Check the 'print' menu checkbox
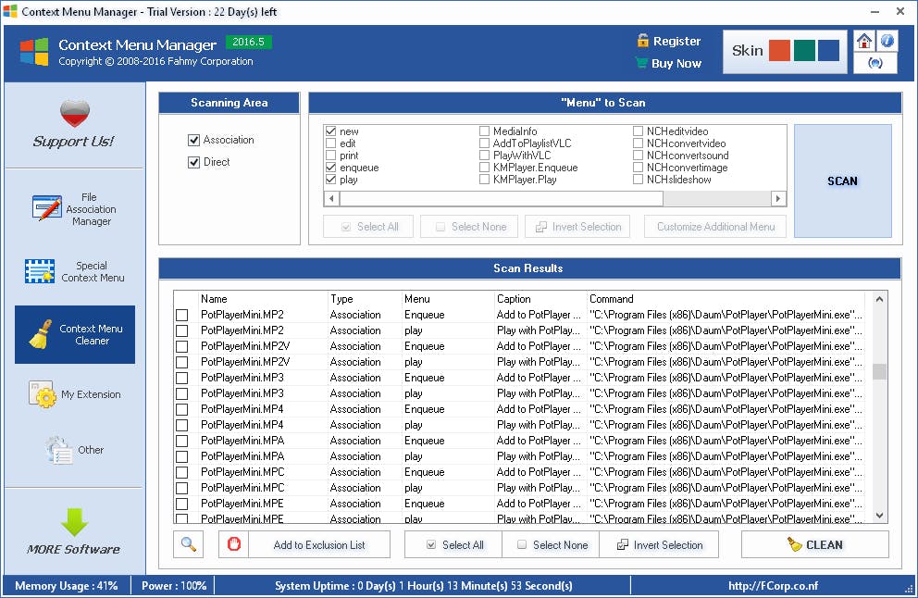Viewport: 918px width, 598px height. pyautogui.click(x=330, y=156)
